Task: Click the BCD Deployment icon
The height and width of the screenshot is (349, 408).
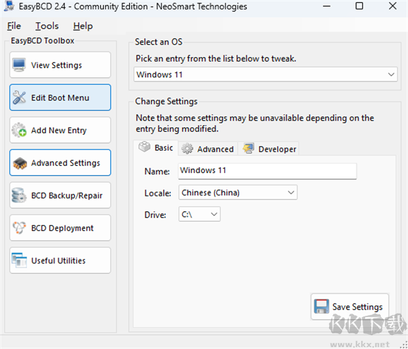Action: (x=20, y=228)
